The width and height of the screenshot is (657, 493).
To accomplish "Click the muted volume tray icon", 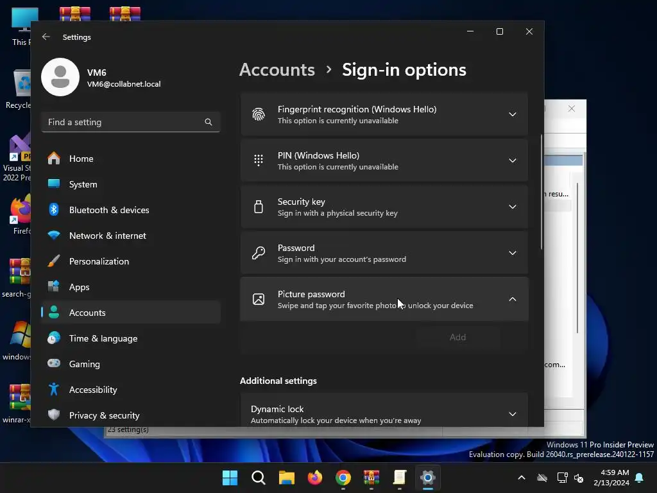I will [579, 478].
